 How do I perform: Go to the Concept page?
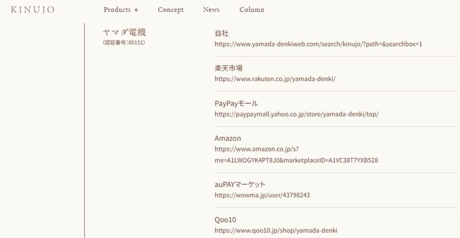[170, 10]
